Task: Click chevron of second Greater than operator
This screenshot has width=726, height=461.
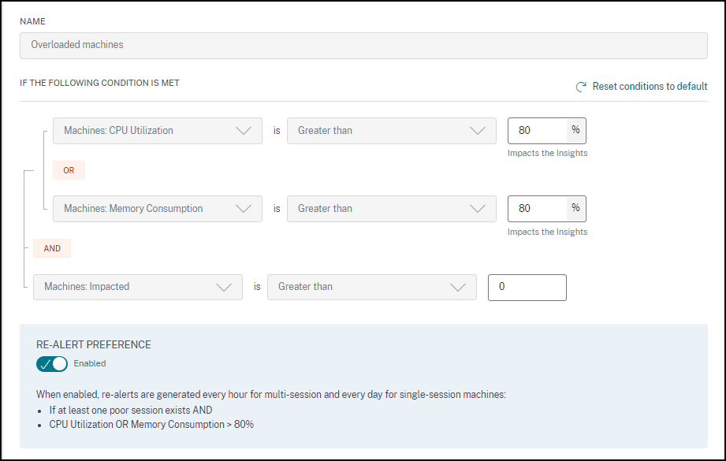Action: [478, 209]
